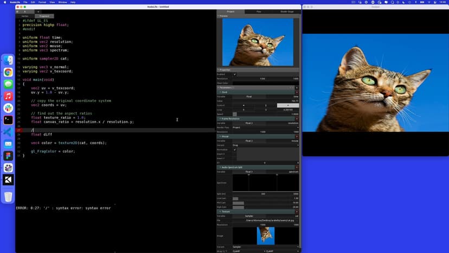Image resolution: width=449 pixels, height=253 pixels.
Task: Toggle the Enabled checkbox in Properties
Action: tap(235, 74)
